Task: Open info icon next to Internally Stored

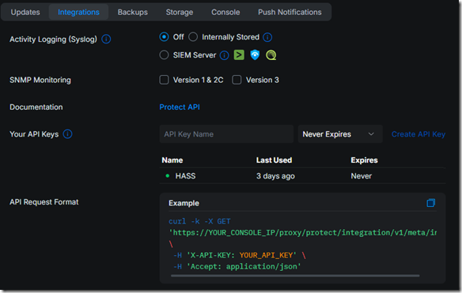Action: click(267, 37)
